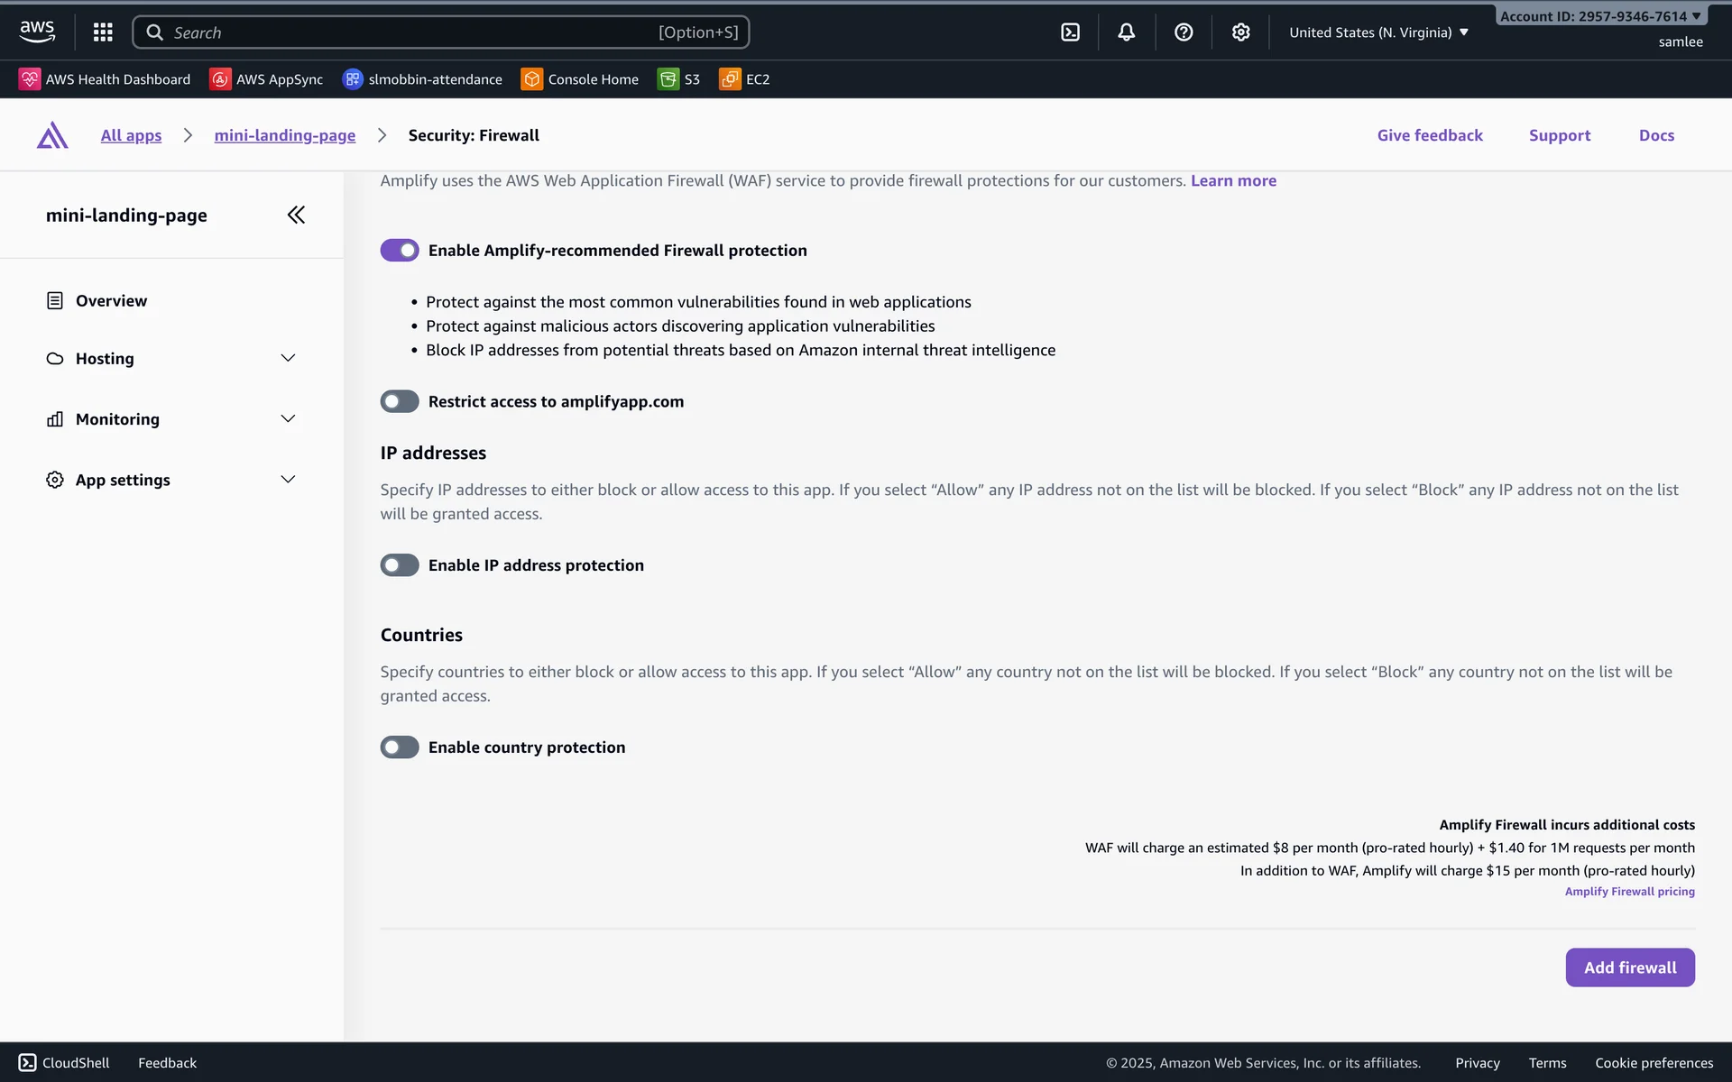Turn on country protection toggle

coord(400,747)
